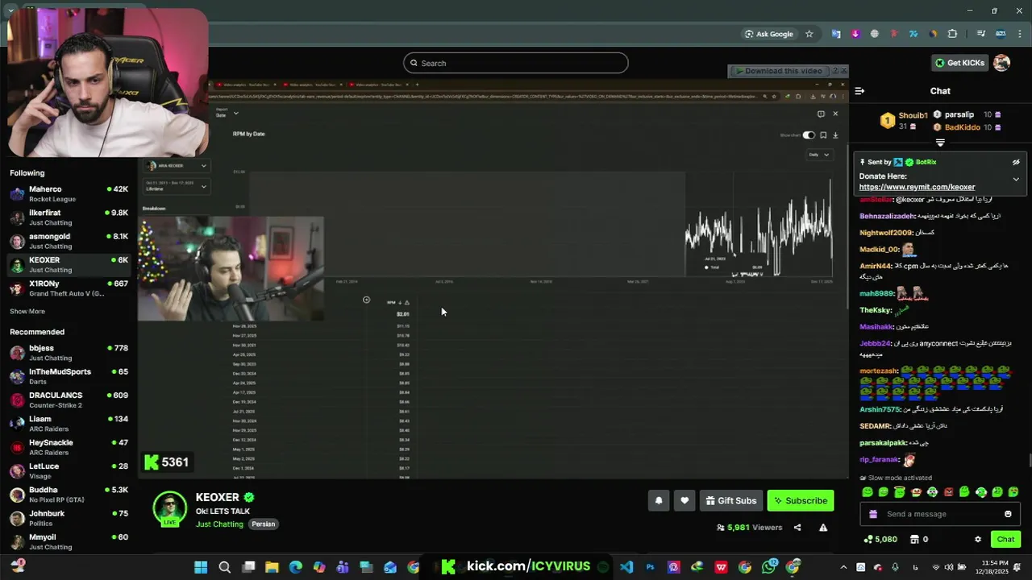Image resolution: width=1032 pixels, height=580 pixels.
Task: Open Buddha recommended channel
Action: [x=69, y=494]
